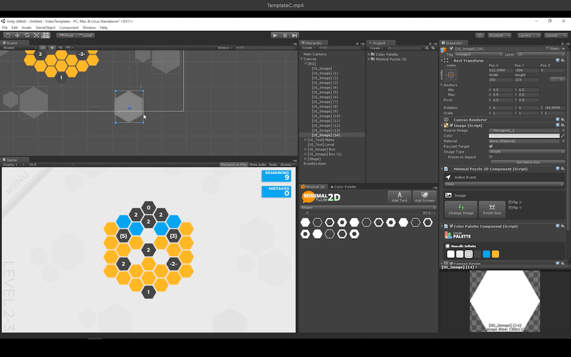571x357 pixels.
Task: Toggle blueprint mode button
Action: pos(554,79)
